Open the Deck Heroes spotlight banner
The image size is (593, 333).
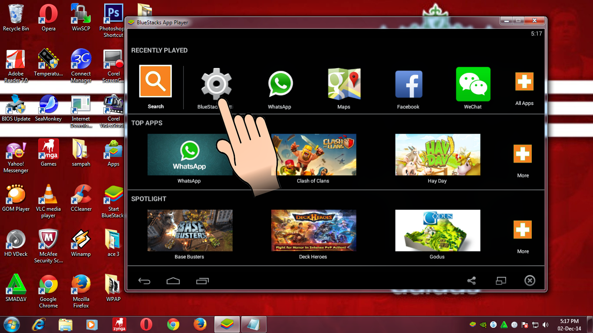pos(313,230)
